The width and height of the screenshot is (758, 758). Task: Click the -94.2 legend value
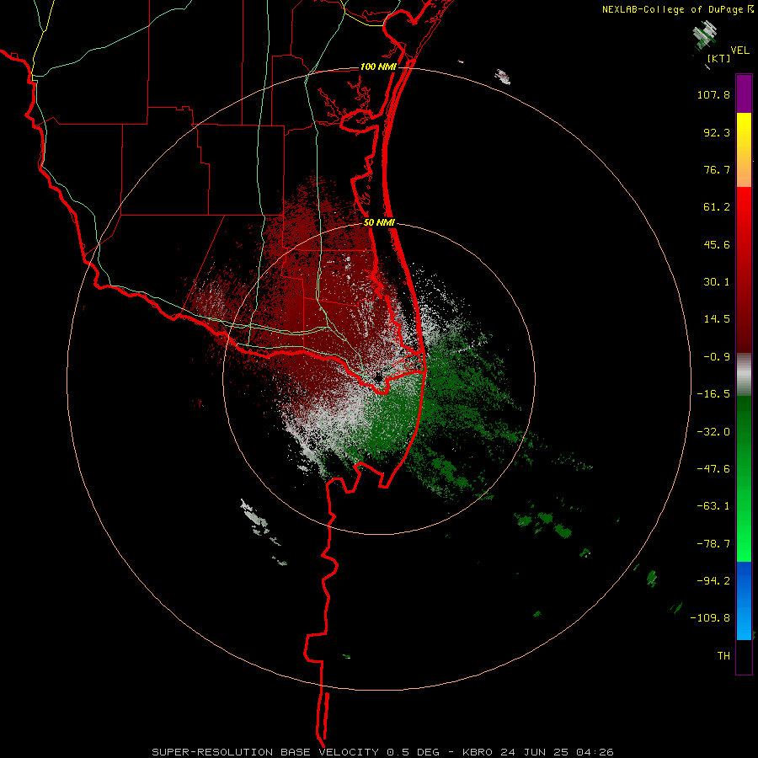point(713,580)
